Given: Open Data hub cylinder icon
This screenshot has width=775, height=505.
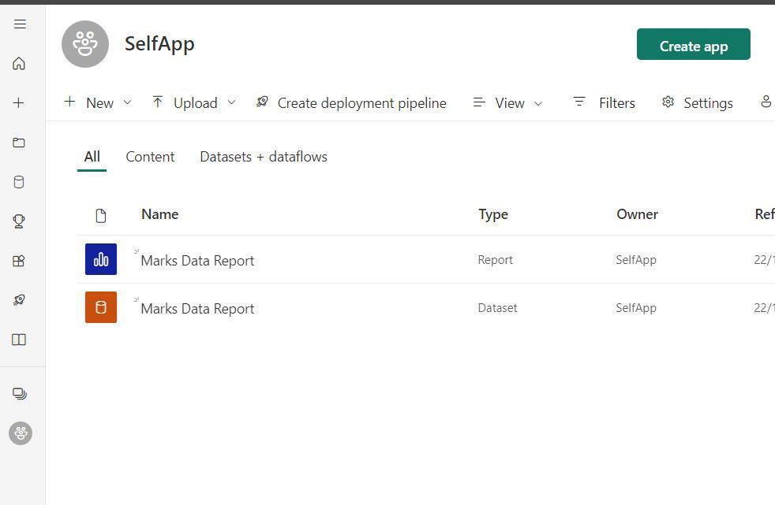Looking at the screenshot, I should 20,182.
